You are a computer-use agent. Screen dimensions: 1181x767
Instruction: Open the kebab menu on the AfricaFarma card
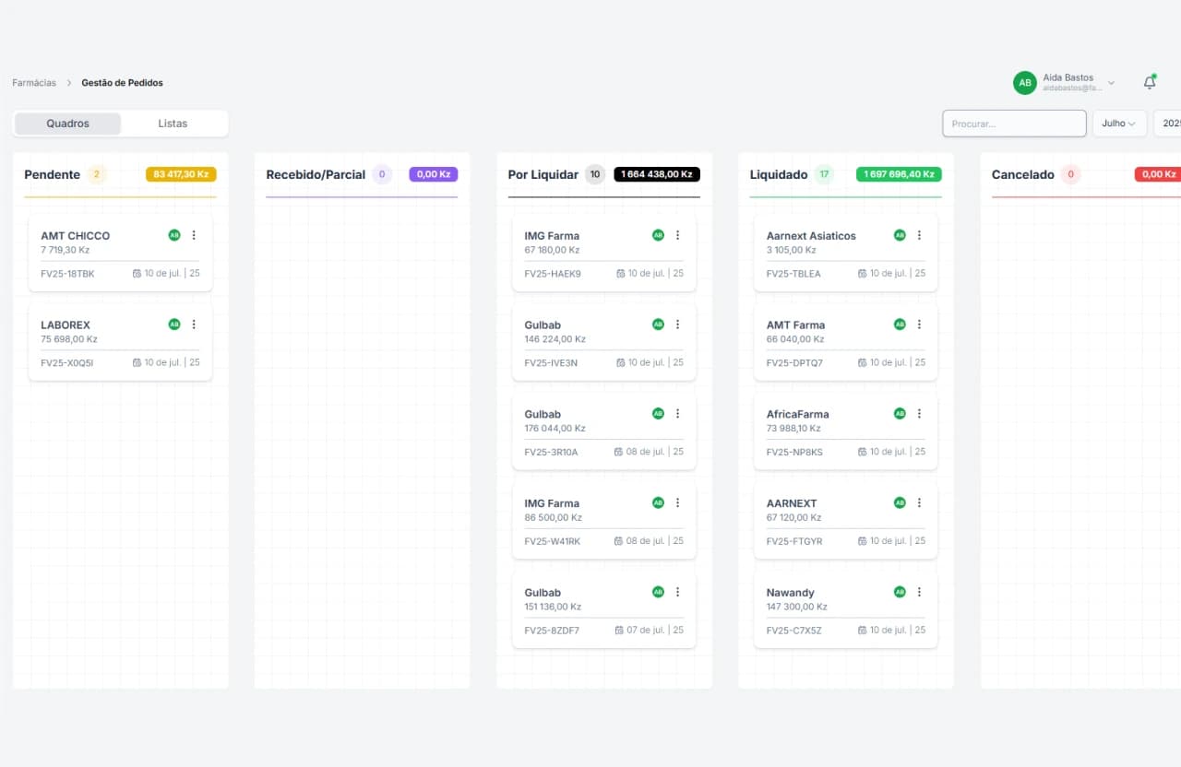point(919,413)
